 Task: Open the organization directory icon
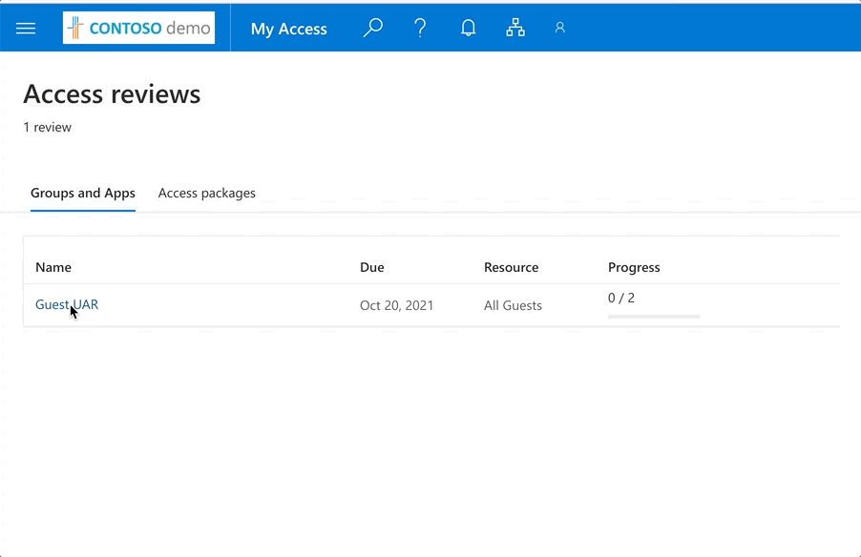coord(515,28)
